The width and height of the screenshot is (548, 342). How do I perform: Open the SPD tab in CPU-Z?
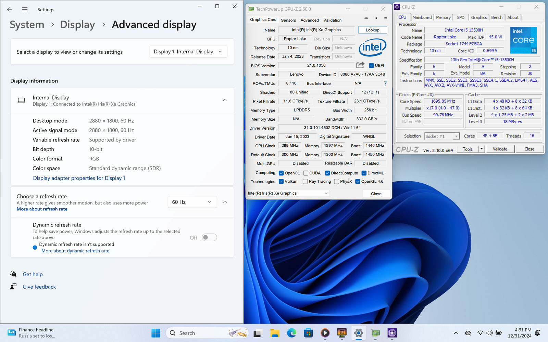[x=461, y=17]
